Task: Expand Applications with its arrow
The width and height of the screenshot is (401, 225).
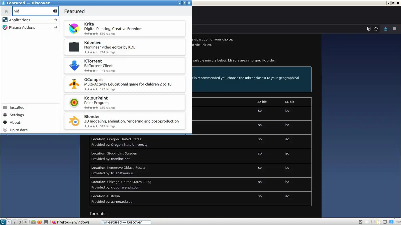Action: (56, 20)
